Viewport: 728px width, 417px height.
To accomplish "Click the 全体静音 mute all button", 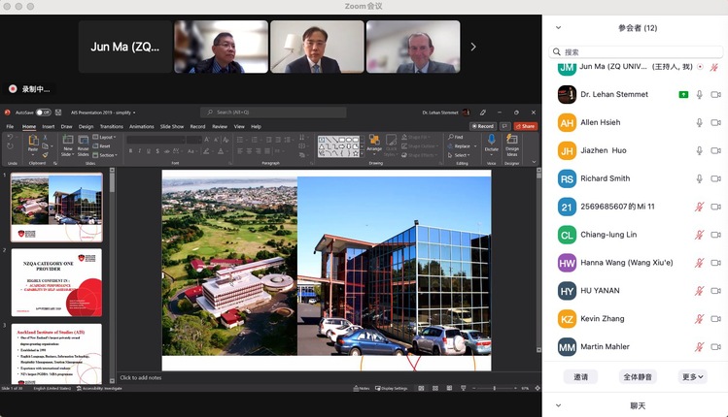I will 637,376.
